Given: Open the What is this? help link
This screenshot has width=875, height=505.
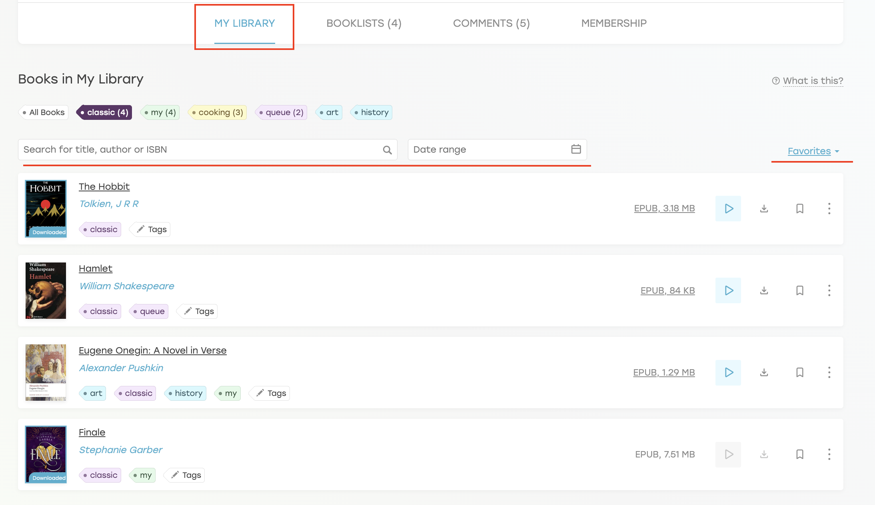Looking at the screenshot, I should pos(813,81).
